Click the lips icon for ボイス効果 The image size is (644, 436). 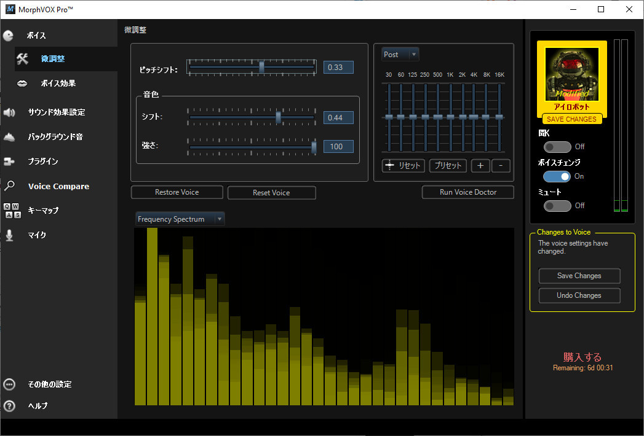[23, 83]
